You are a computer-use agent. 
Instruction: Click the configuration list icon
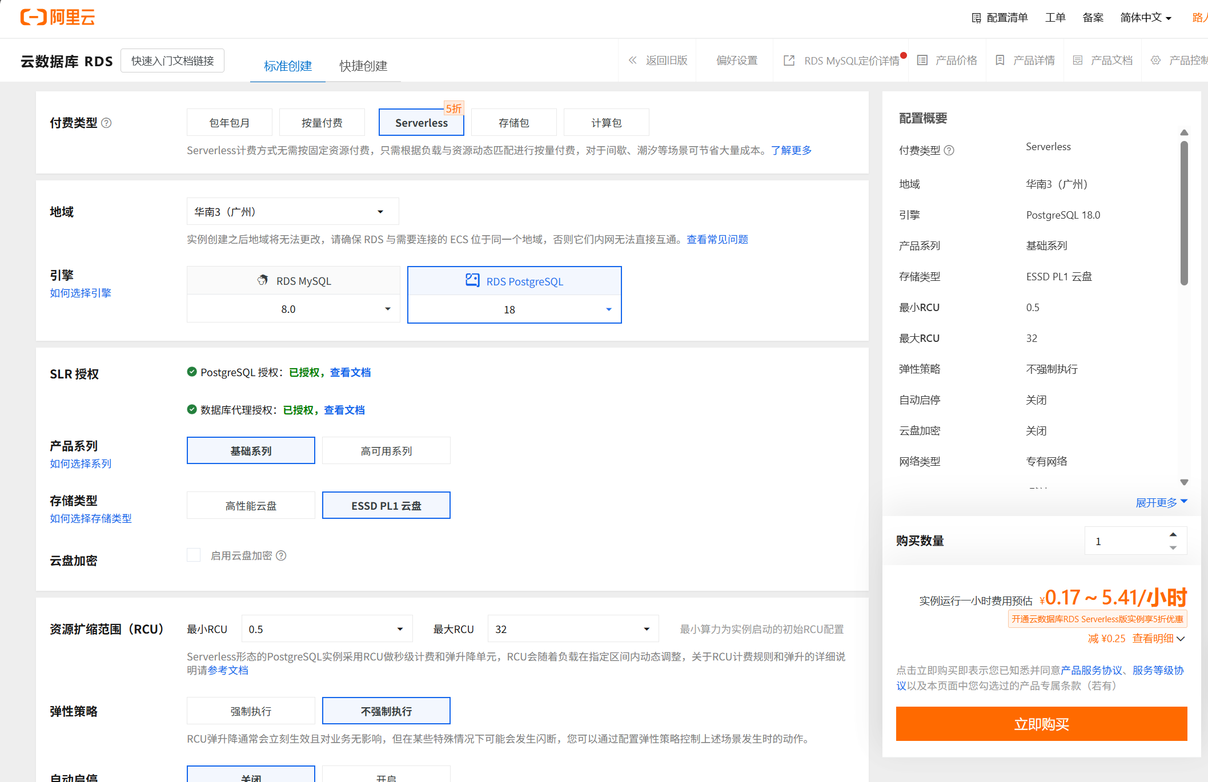click(976, 18)
